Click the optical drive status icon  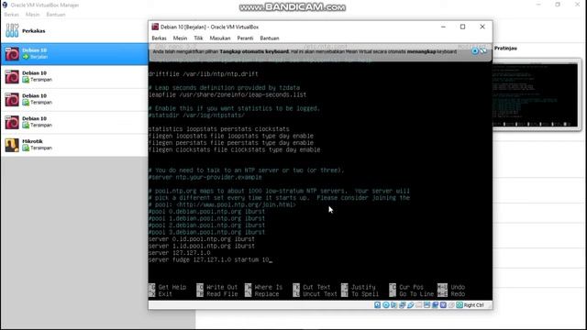tap(386, 305)
